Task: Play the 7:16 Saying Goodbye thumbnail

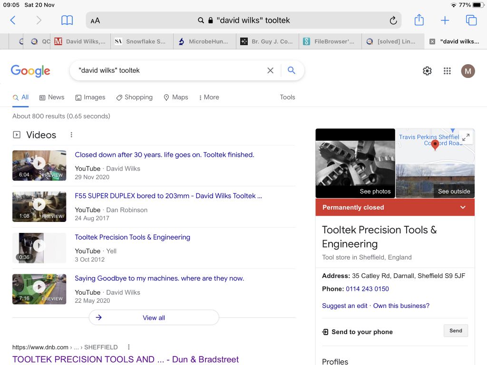Action: [x=39, y=289]
